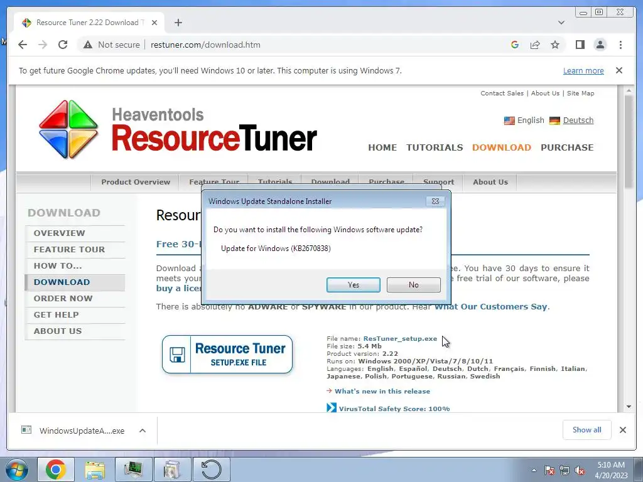Open Chrome's three-dot menu
The height and width of the screenshot is (482, 643).
(x=620, y=45)
